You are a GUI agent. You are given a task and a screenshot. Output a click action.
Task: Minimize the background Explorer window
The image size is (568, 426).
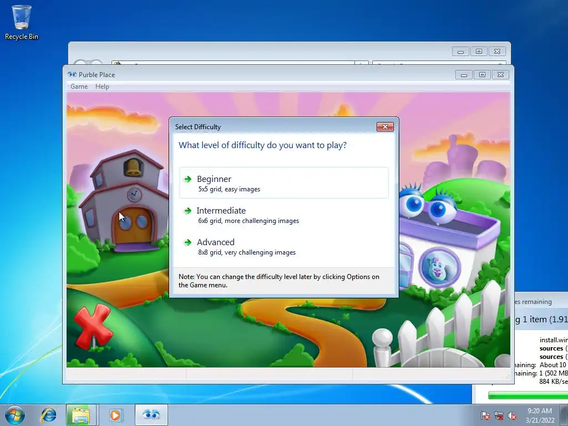[x=460, y=52]
